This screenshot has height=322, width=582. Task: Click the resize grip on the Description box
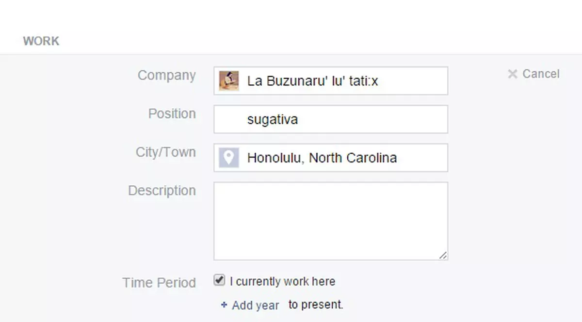point(443,255)
